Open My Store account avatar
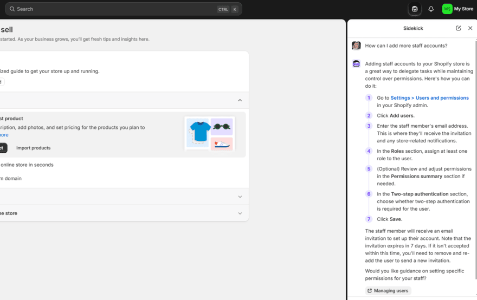Viewport: 477px width, 300px height. coord(447,9)
